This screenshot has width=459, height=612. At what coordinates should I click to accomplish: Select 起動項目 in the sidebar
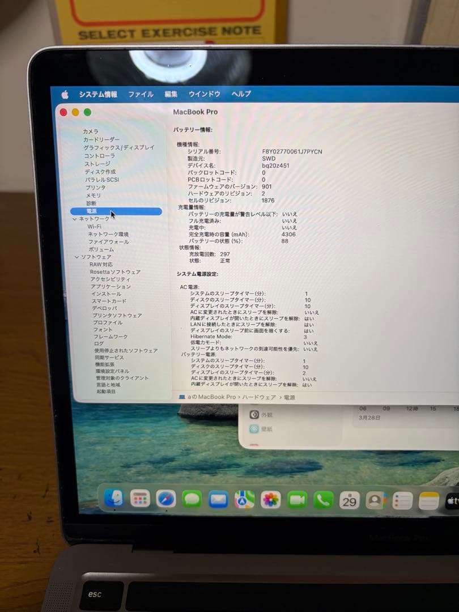click(x=106, y=391)
